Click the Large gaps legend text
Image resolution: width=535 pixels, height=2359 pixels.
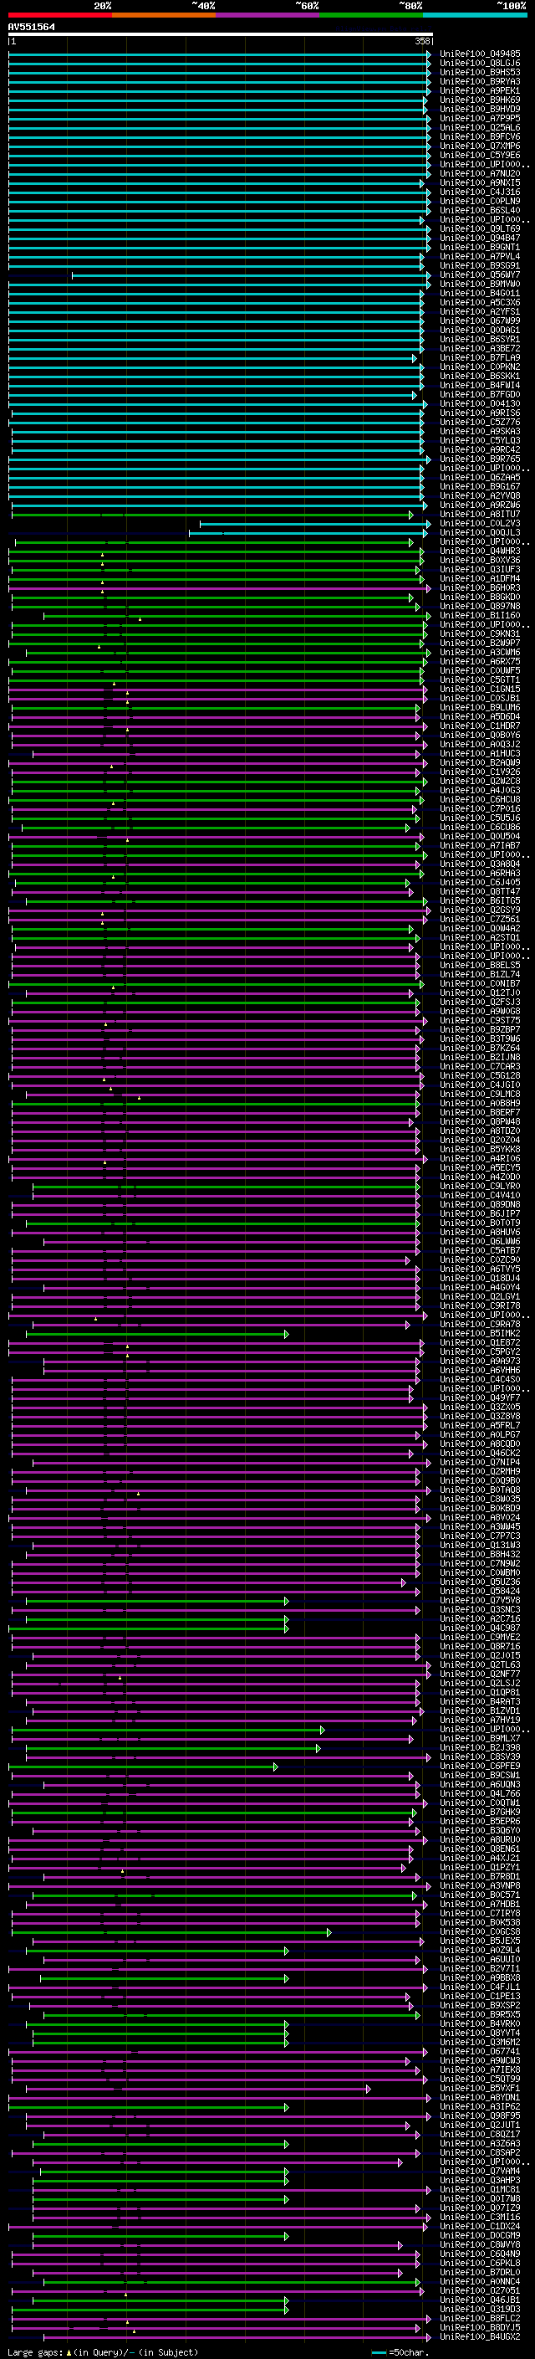103,2351
